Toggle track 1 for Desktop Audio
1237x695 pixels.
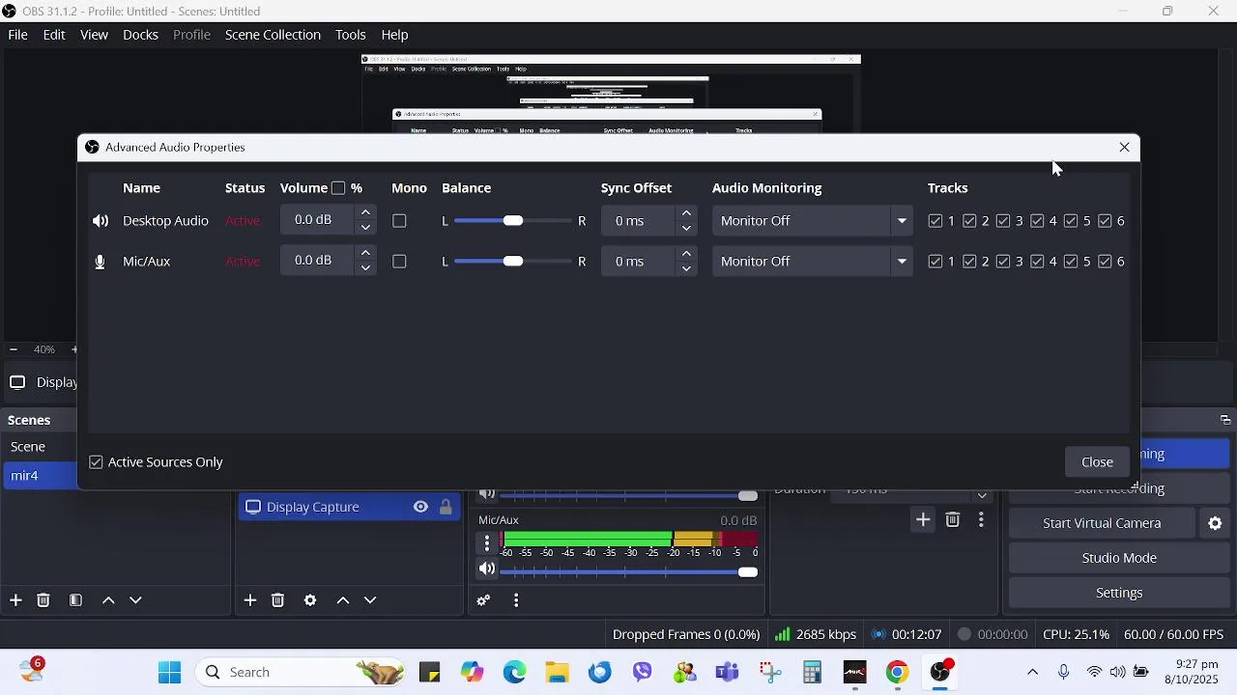935,221
